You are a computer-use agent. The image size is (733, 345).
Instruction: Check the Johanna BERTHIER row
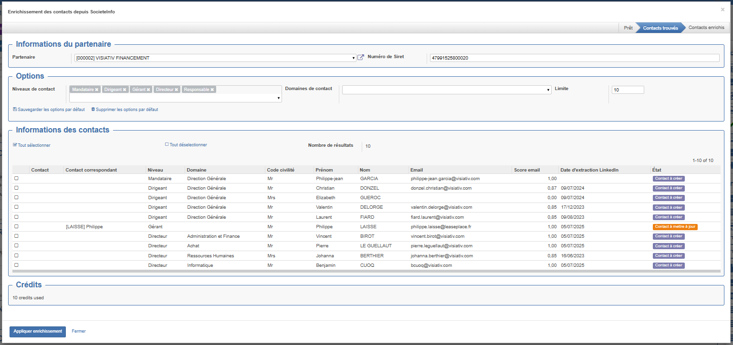tap(16, 255)
